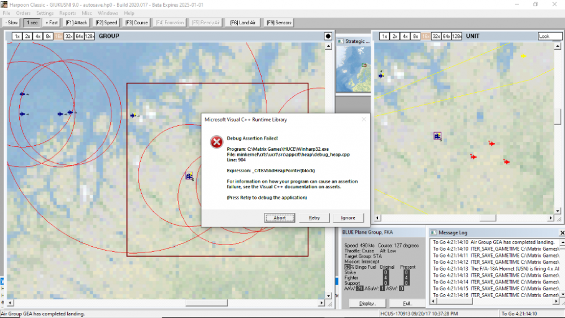The width and height of the screenshot is (565, 318).
Task: Click the [F5] Ready Air button
Action: tap(206, 23)
